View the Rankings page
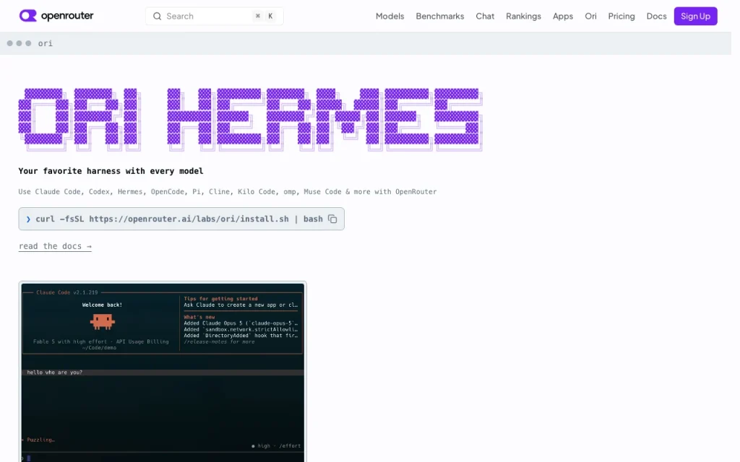 point(523,16)
